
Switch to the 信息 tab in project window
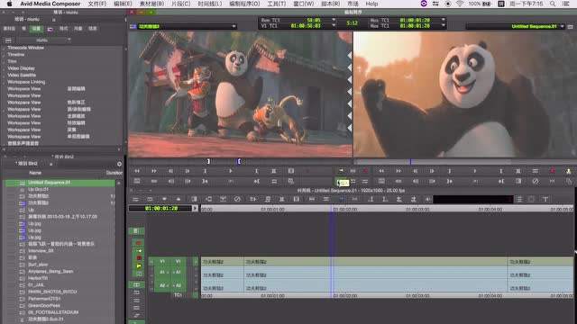92,29
